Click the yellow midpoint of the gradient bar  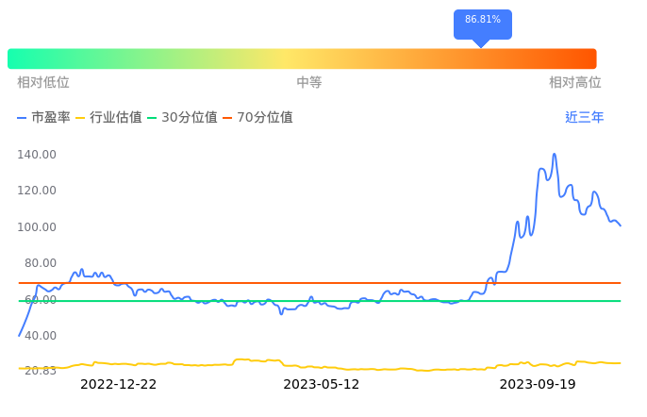(x=302, y=58)
